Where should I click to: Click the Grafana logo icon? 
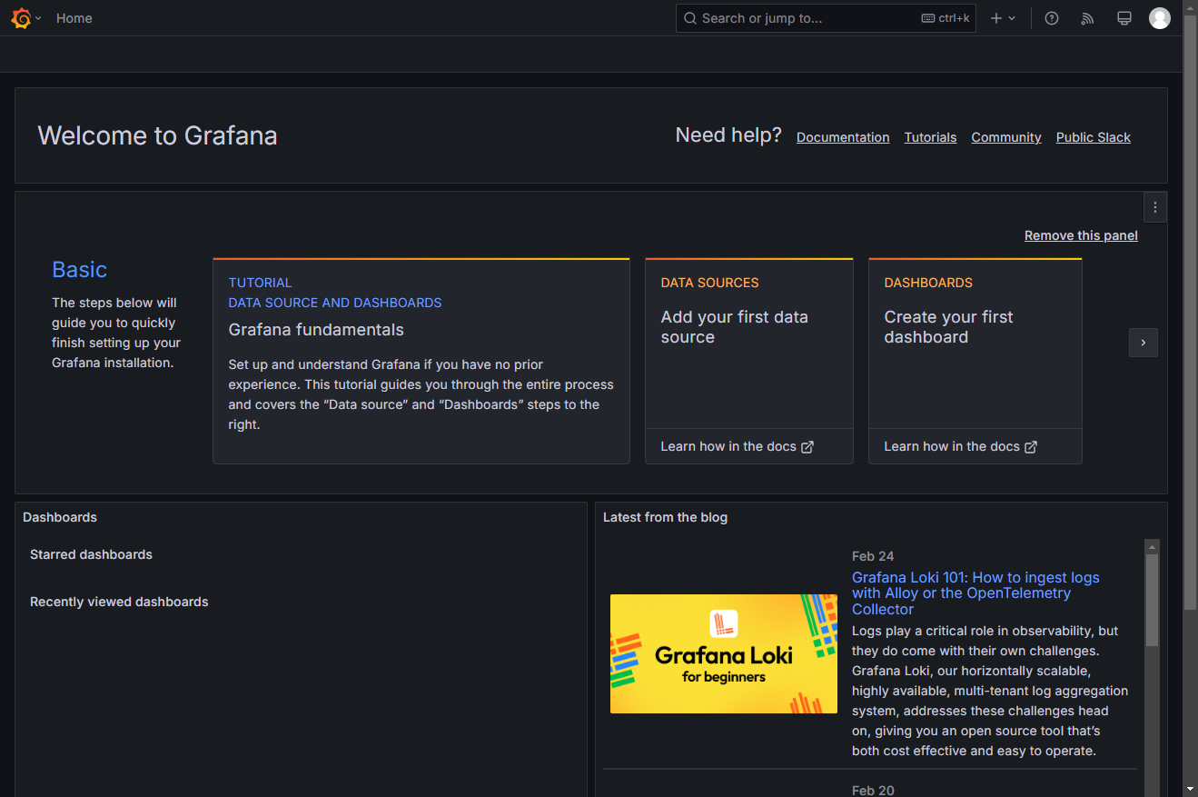(x=21, y=18)
